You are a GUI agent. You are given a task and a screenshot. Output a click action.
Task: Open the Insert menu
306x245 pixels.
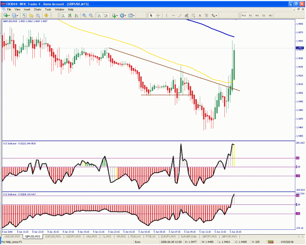pos(27,9)
